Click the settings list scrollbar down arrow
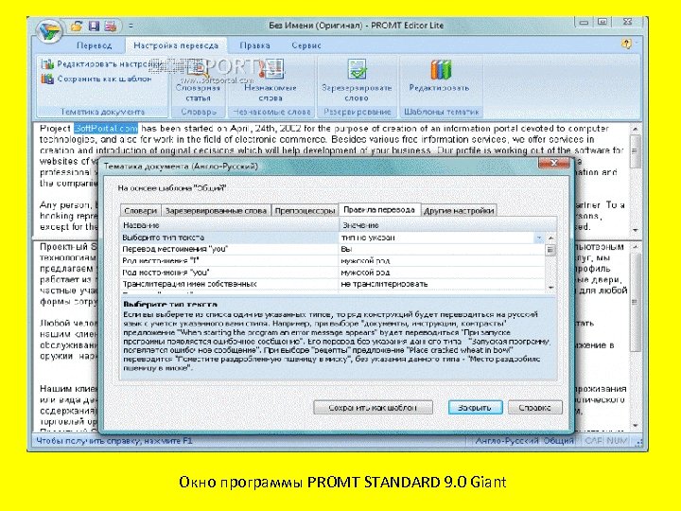Viewport: 681px width, 511px height. pos(550,288)
